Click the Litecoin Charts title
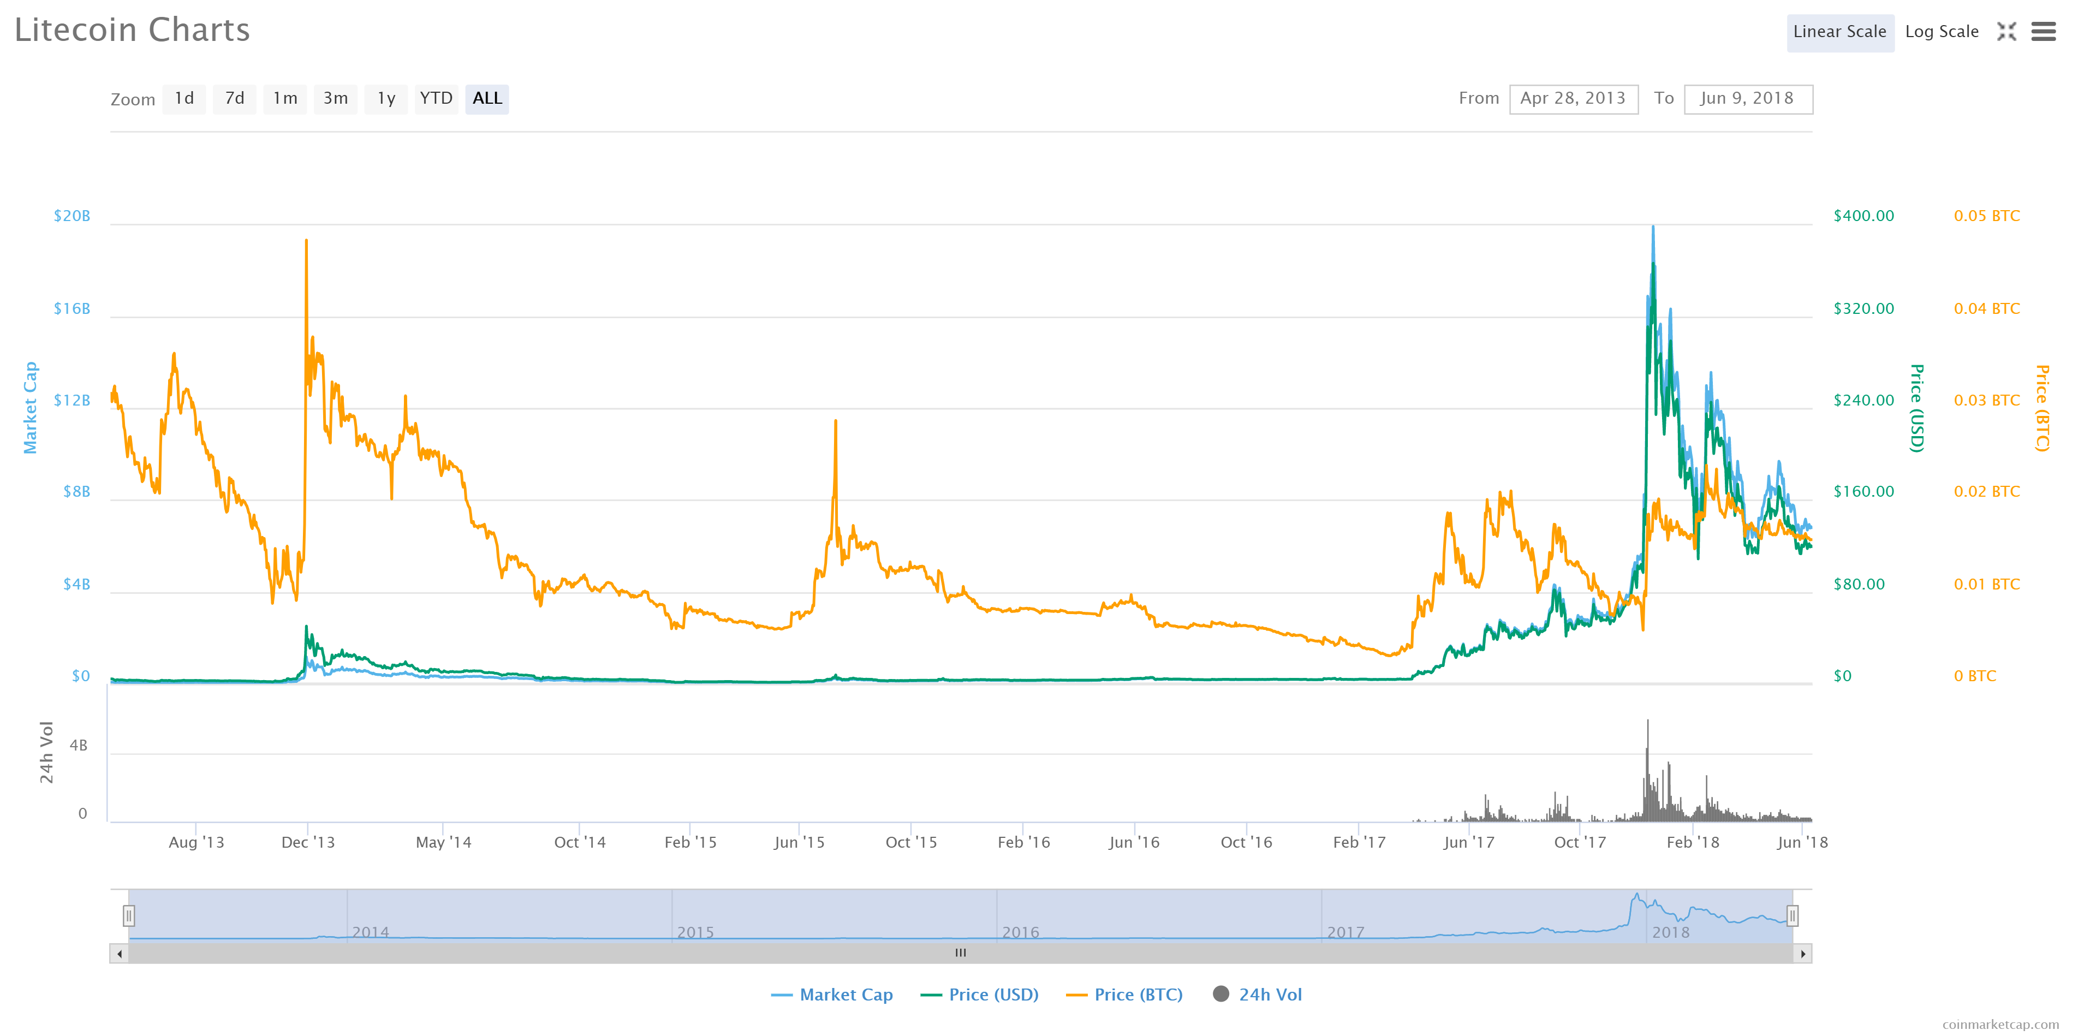Image resolution: width=2096 pixels, height=1036 pixels. point(132,30)
